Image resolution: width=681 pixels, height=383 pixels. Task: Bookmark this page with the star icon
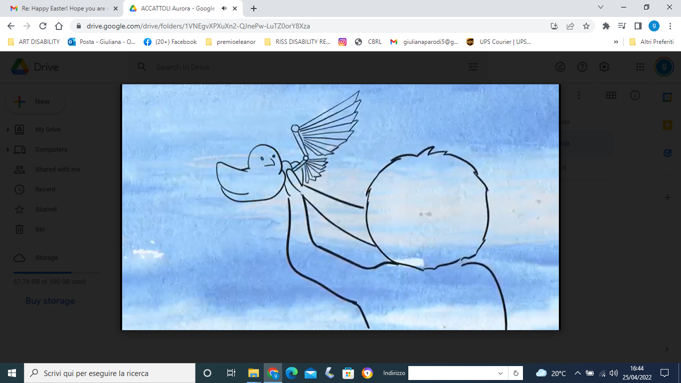(586, 26)
